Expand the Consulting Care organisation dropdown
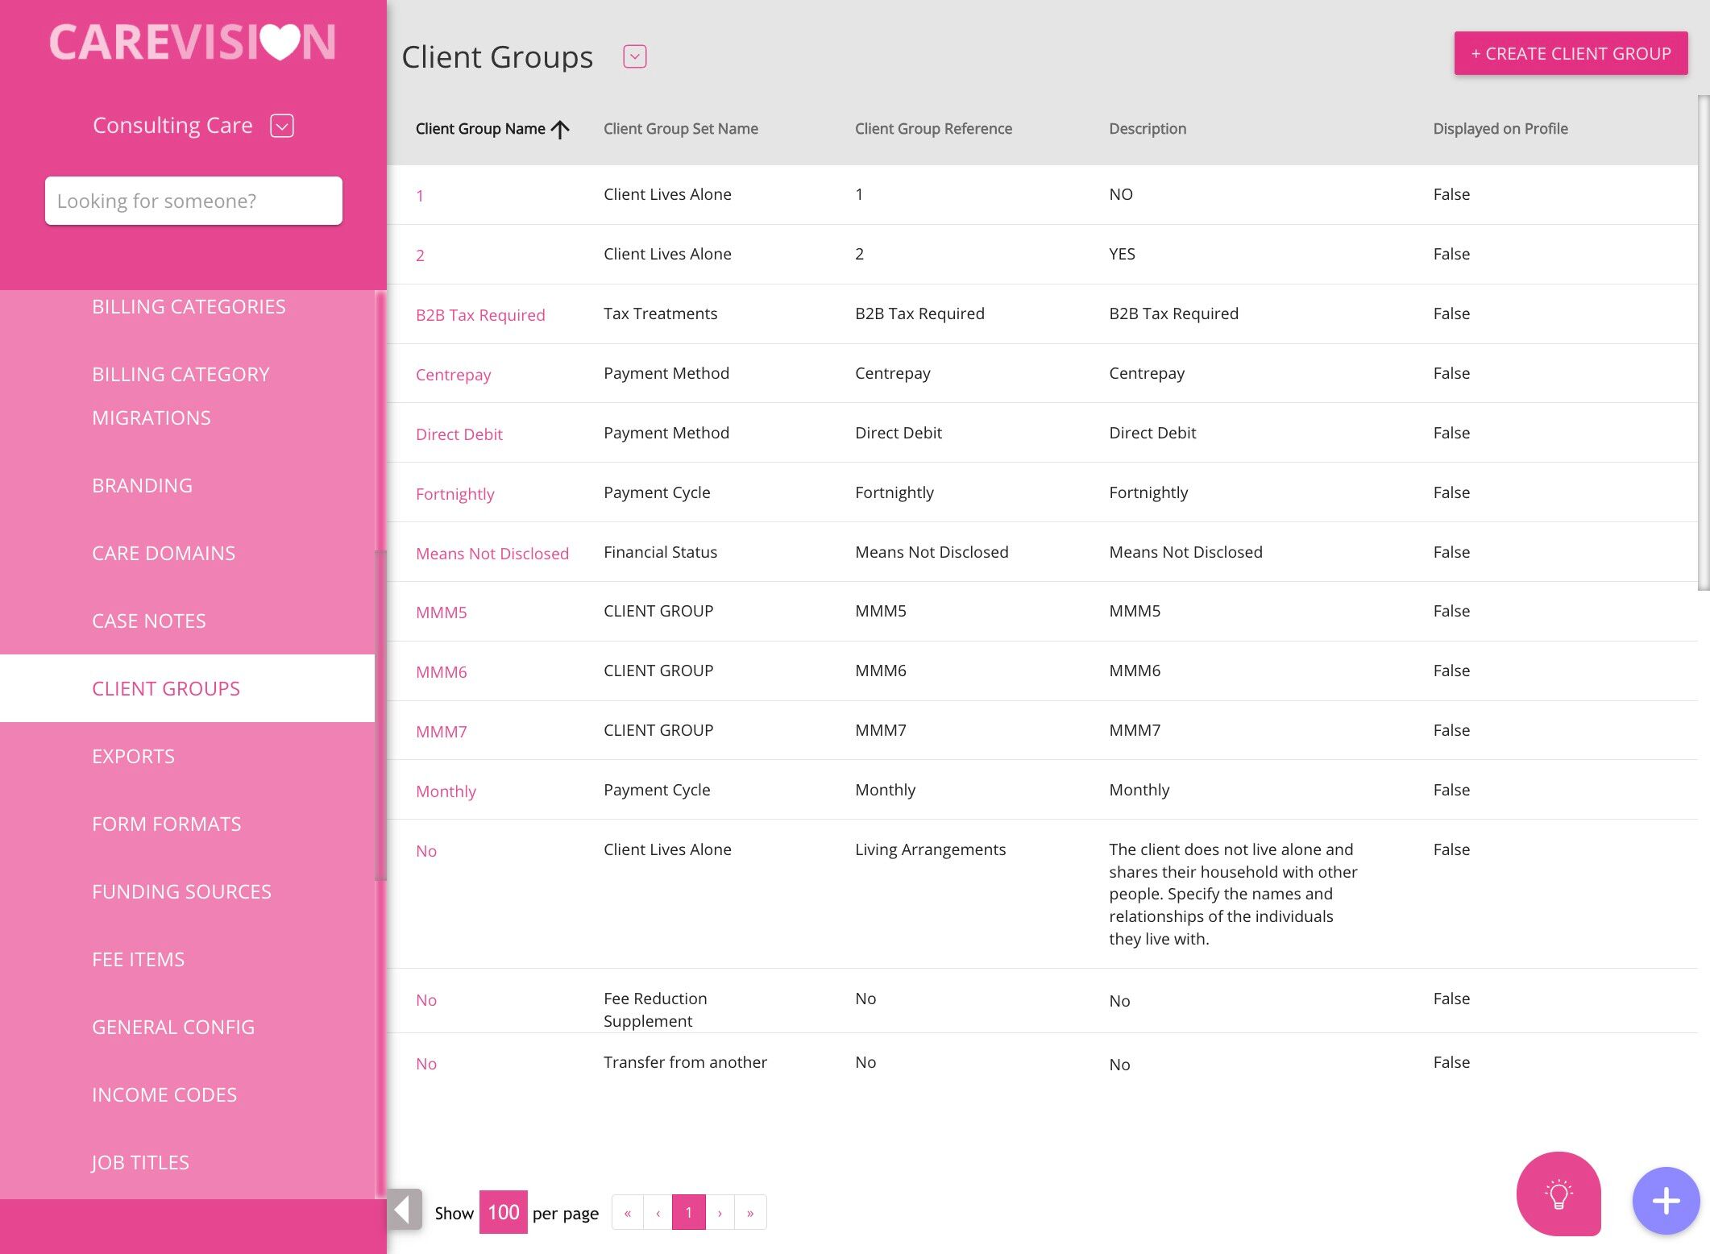This screenshot has width=1710, height=1254. pos(281,126)
